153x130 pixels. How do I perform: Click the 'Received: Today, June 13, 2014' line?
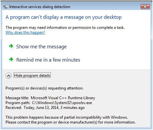[x=45, y=108]
